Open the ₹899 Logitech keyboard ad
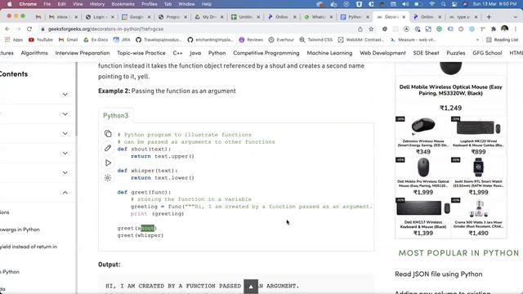 tap(478, 136)
